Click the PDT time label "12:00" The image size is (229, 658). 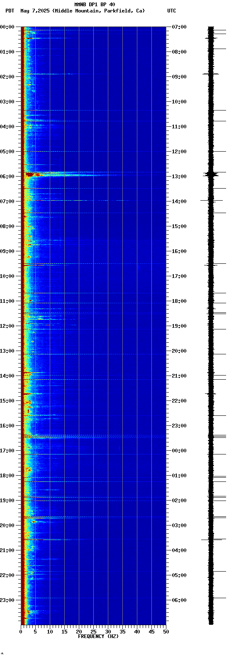(7, 326)
